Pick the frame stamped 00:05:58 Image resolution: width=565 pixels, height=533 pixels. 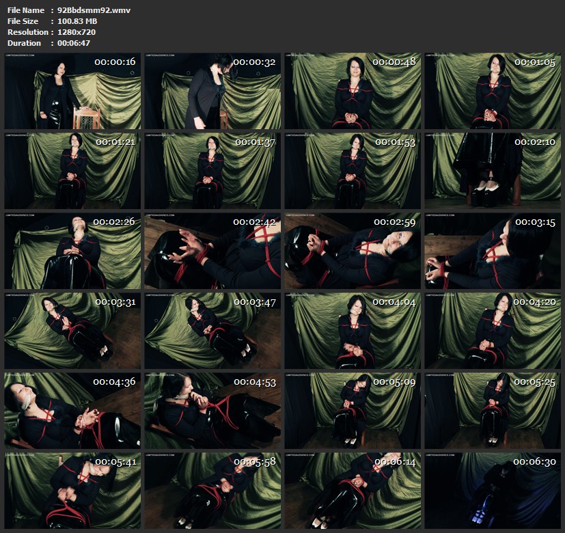[x=212, y=491]
